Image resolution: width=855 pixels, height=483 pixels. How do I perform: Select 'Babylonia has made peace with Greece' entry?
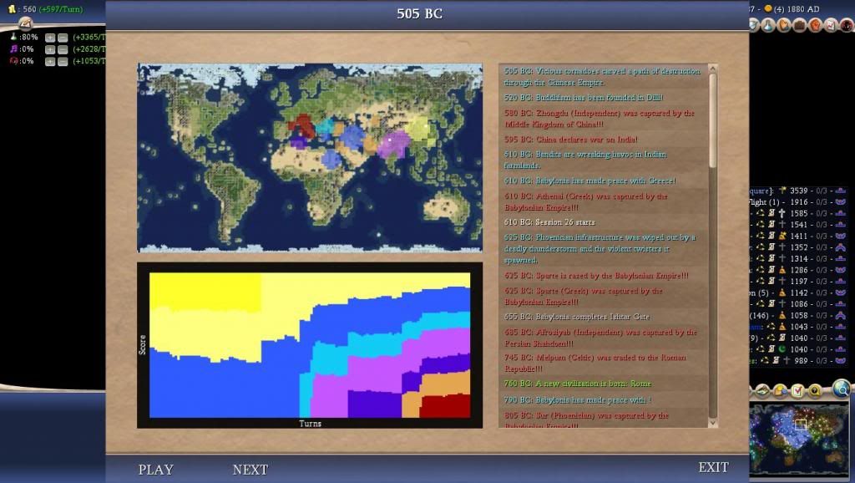click(603, 180)
